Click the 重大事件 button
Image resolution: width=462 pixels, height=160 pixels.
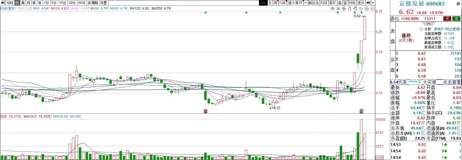pos(295,3)
